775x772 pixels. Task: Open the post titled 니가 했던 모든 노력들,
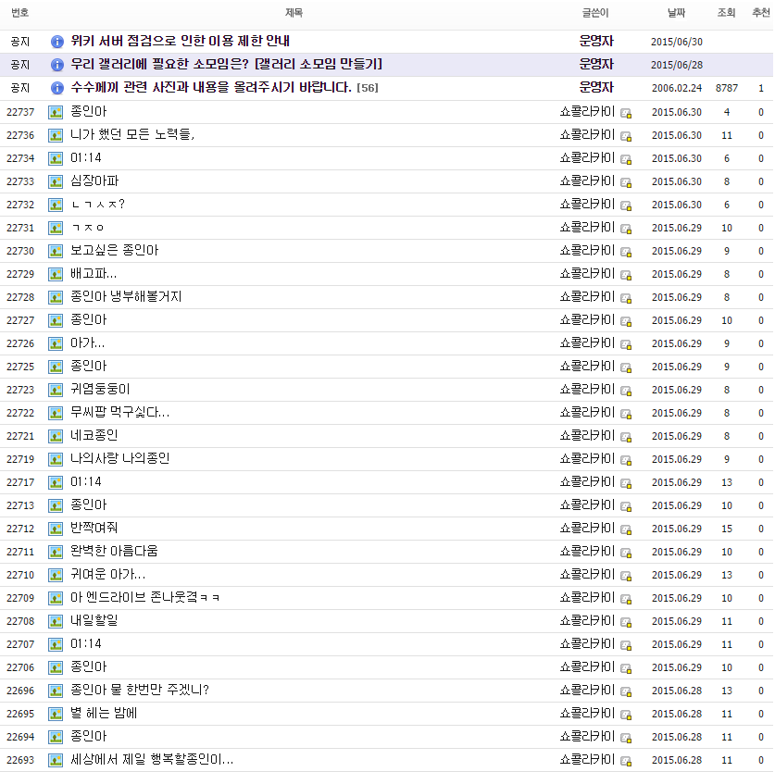click(132, 134)
